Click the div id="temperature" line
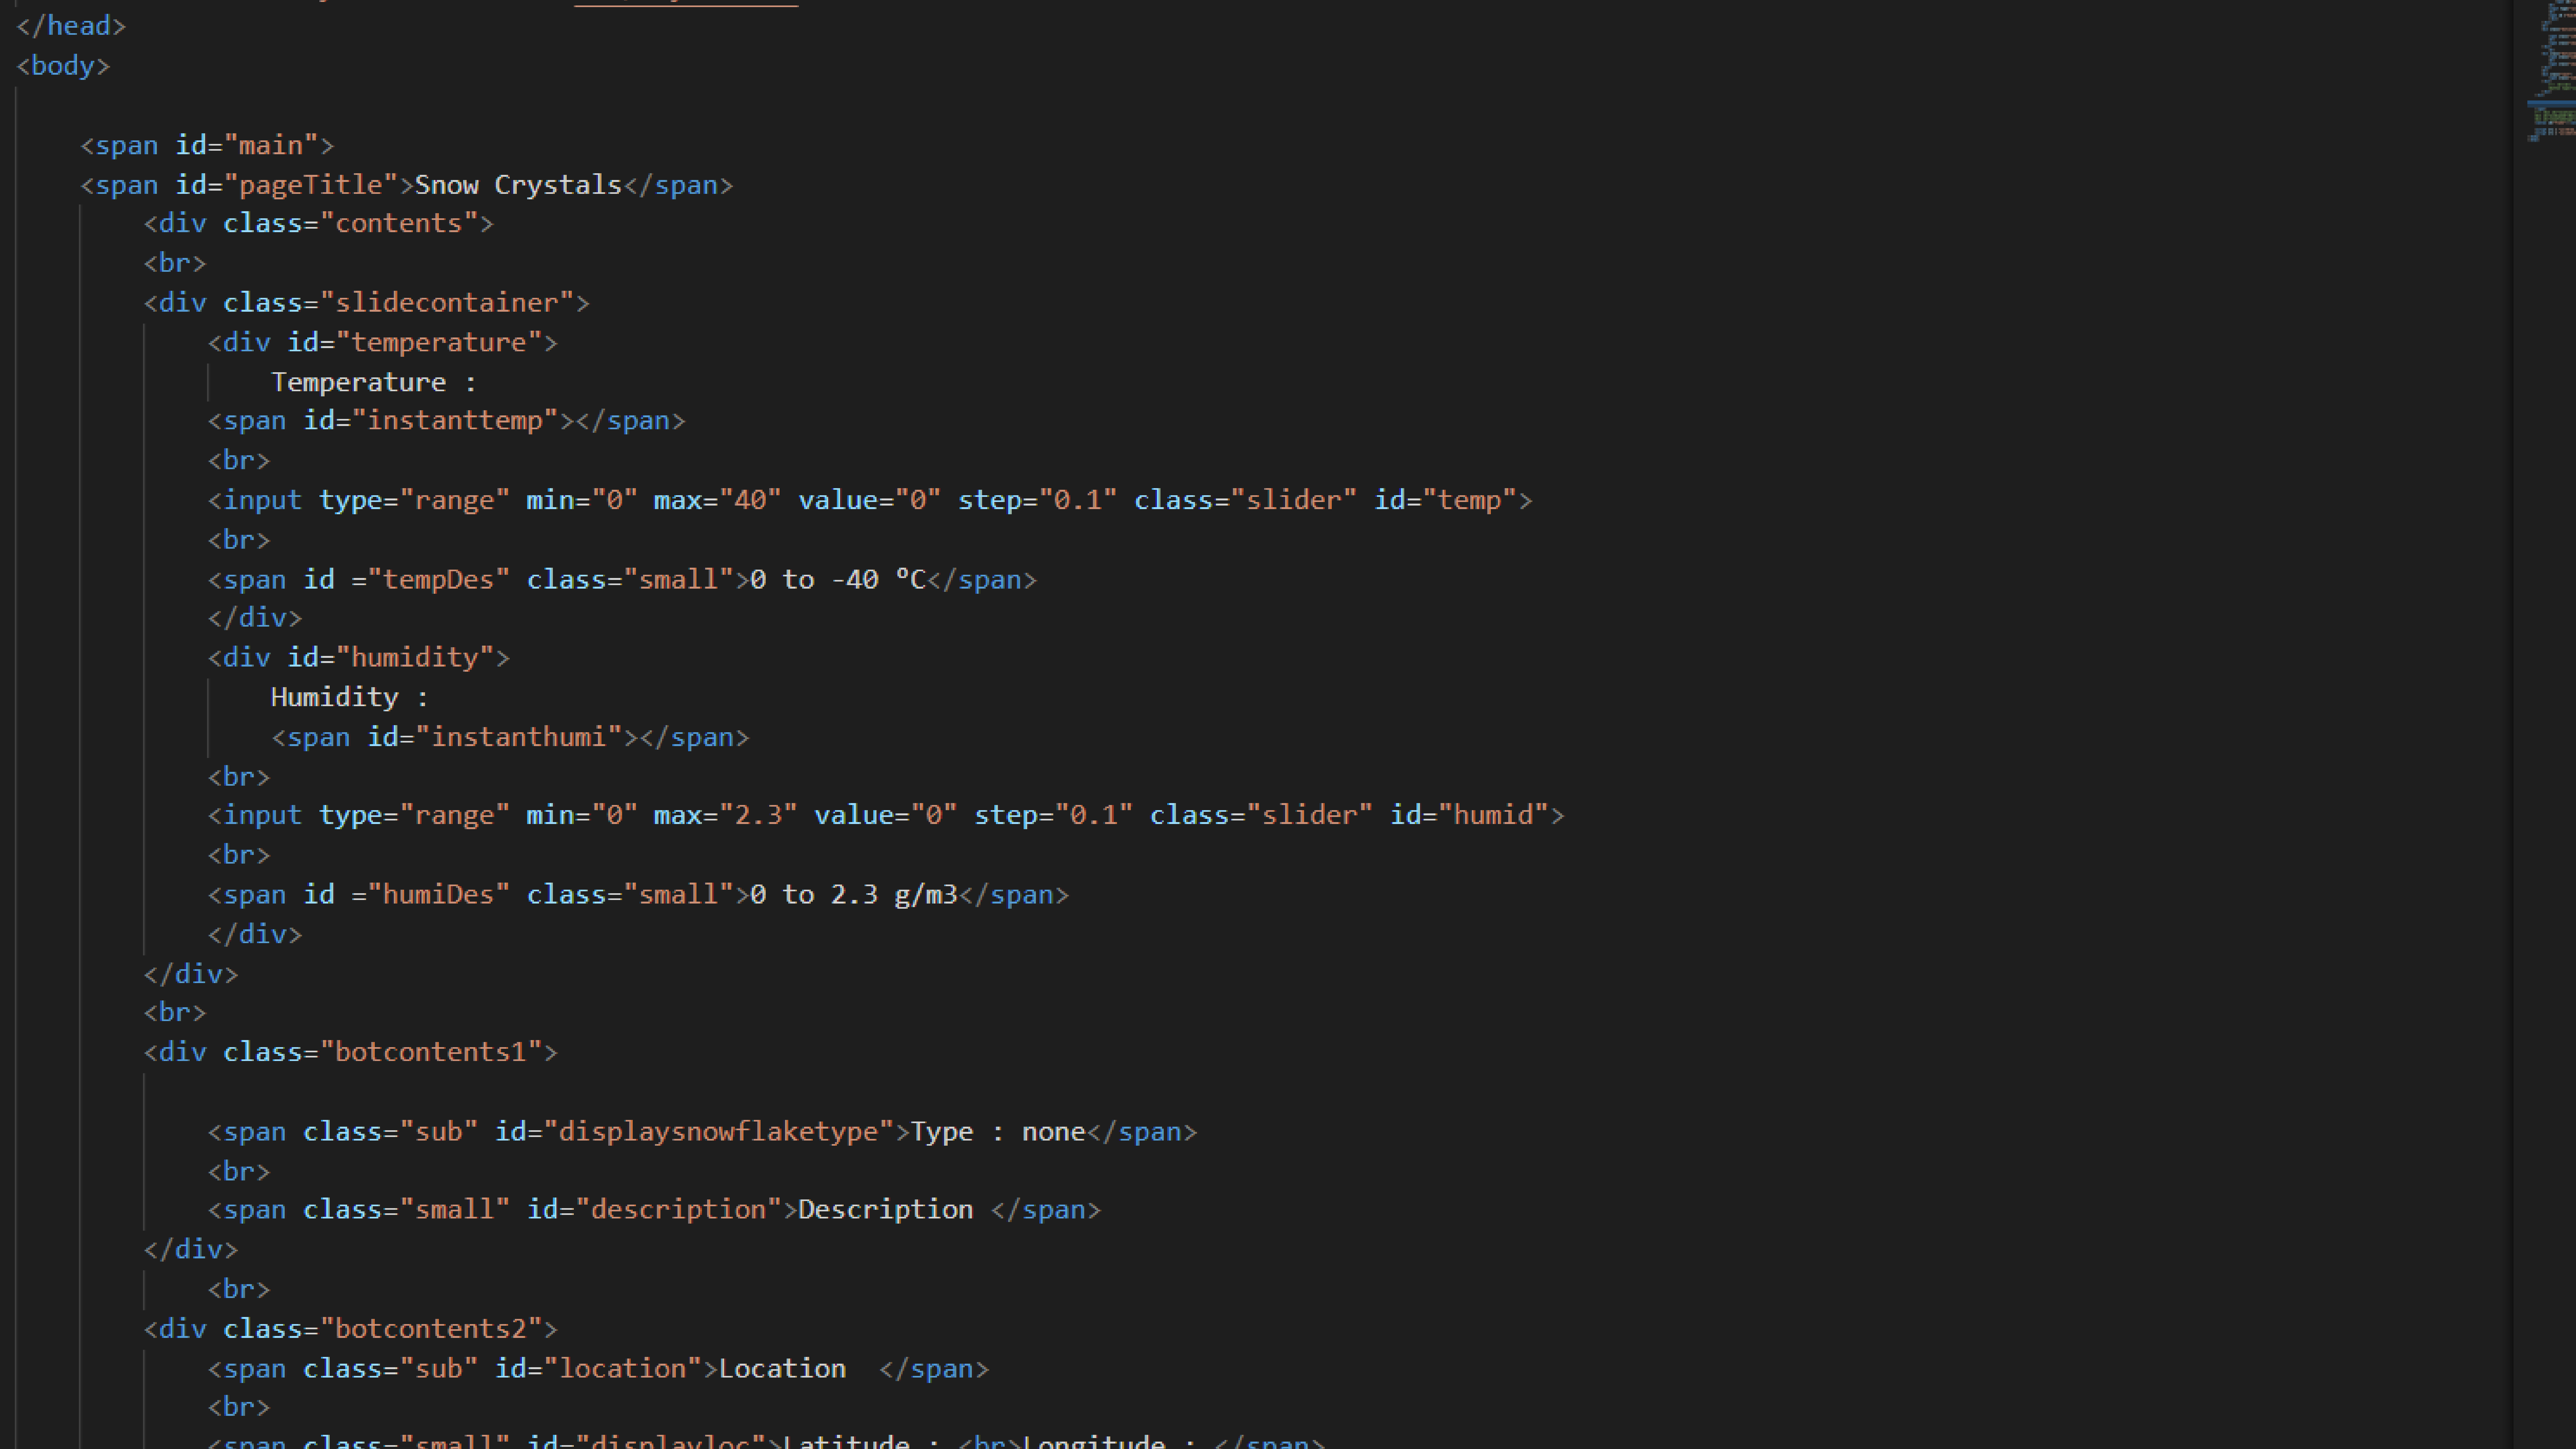Viewport: 2576px width, 1449px height. [x=383, y=343]
